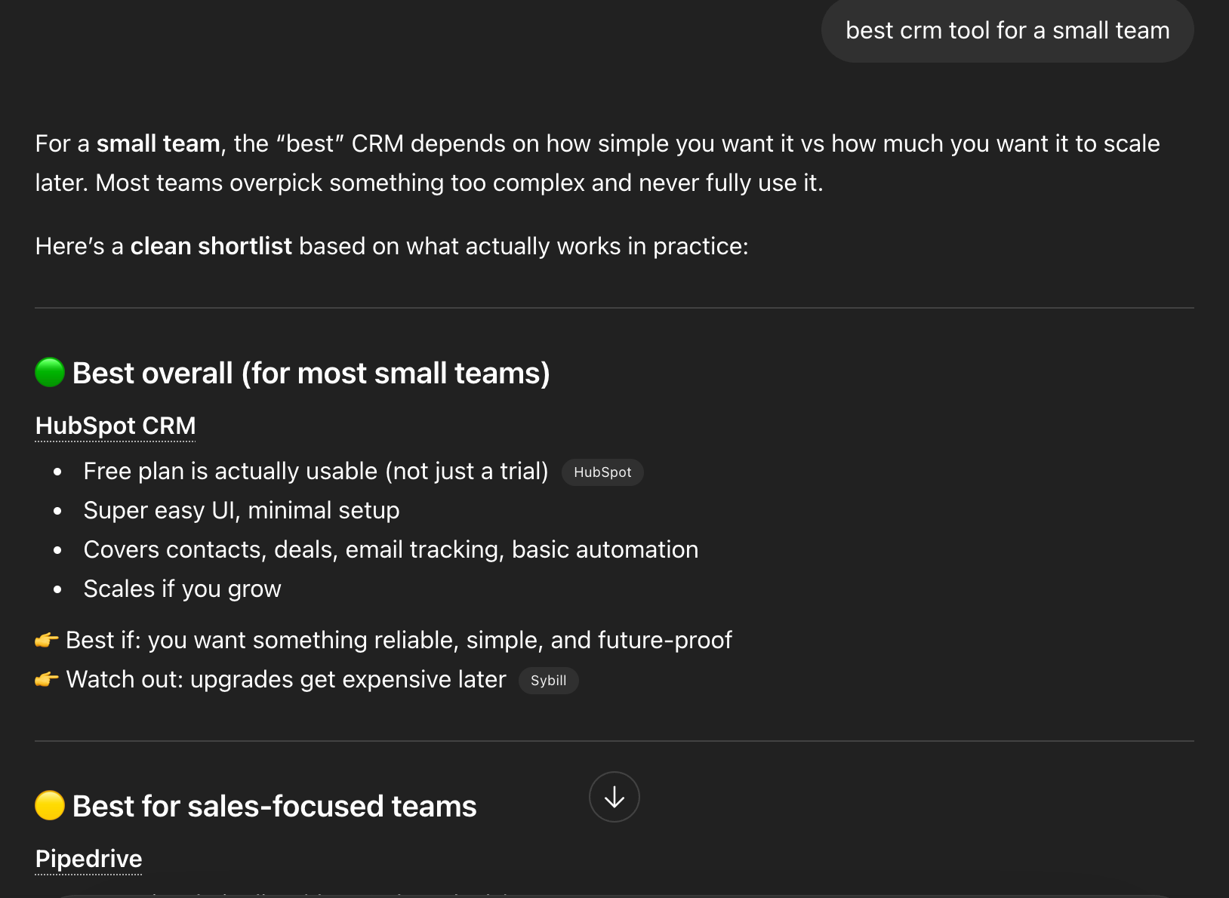The width and height of the screenshot is (1229, 898).
Task: Click the bold "clean shortlist" text
Action: click(x=211, y=247)
